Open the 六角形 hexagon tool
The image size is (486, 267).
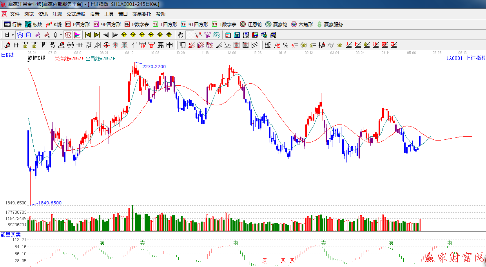pyautogui.click(x=301, y=24)
